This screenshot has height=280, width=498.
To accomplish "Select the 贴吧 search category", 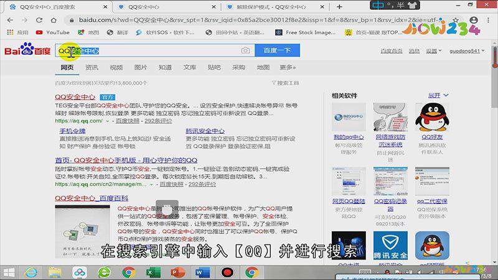I will [214, 67].
